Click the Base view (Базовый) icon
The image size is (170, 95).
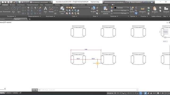[166, 10]
